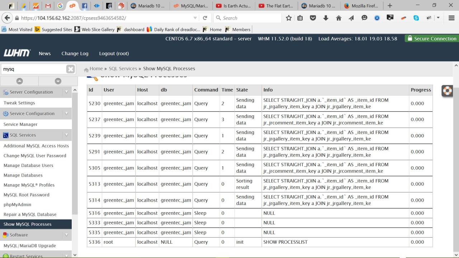Click the sidebar collapse-all up arrow
The height and width of the screenshot is (258, 459).
click(19, 81)
